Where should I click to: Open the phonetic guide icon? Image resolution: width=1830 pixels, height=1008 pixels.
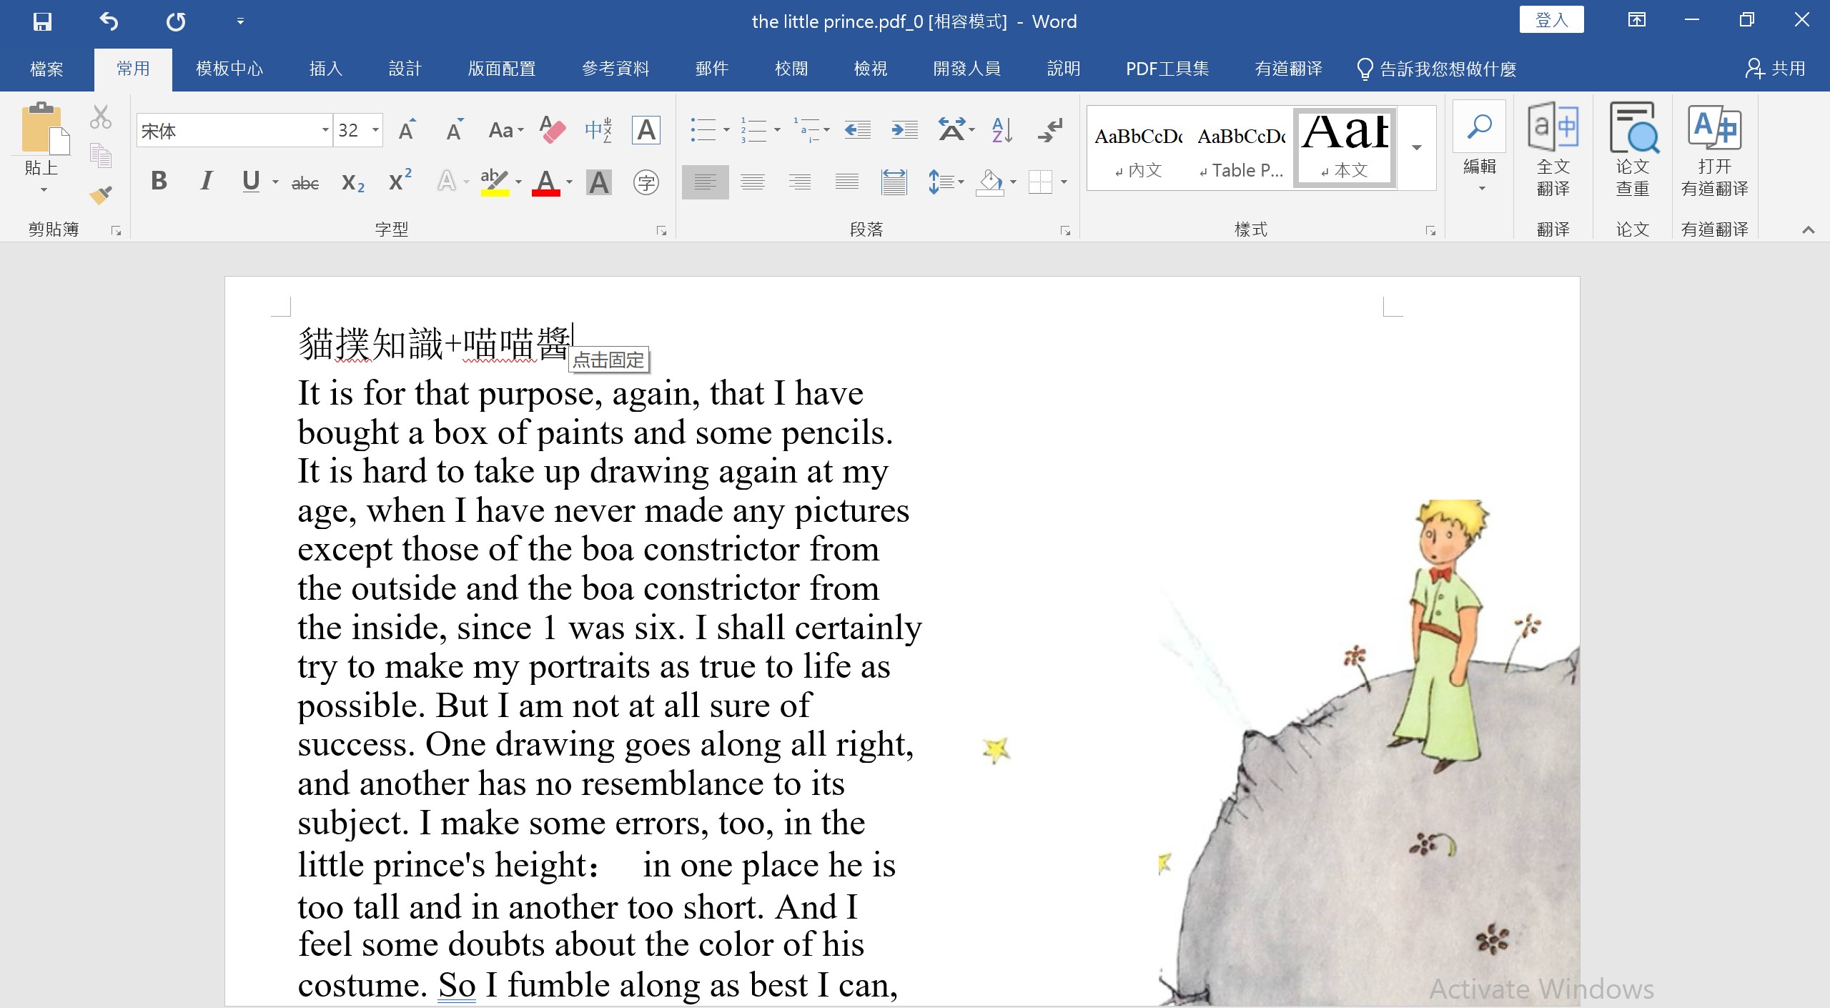click(598, 130)
